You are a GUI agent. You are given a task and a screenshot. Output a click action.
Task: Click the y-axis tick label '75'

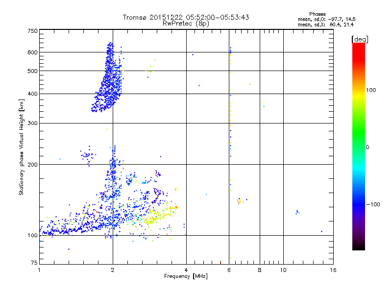coord(34,263)
